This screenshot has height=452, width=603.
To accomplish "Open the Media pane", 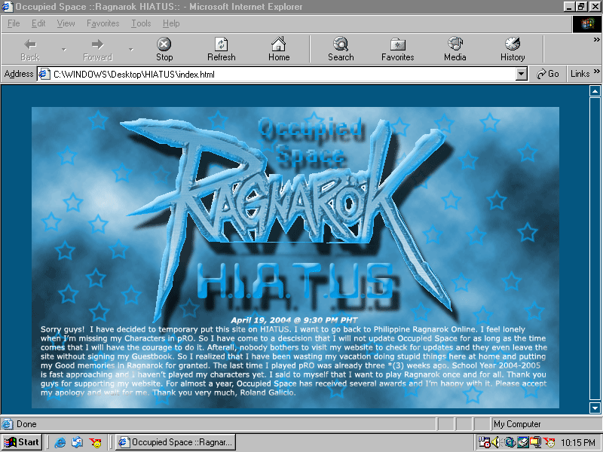I will point(455,50).
